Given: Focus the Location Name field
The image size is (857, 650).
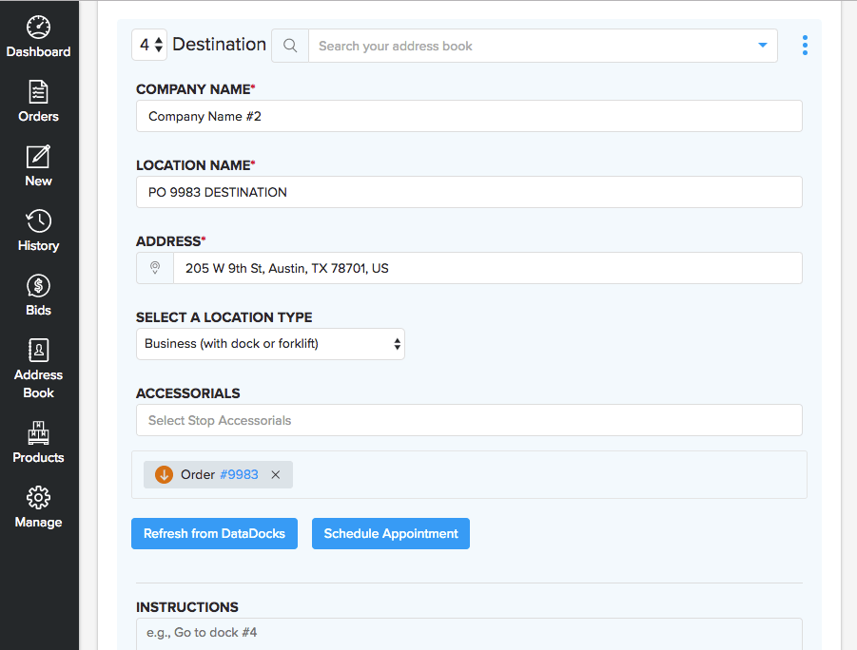Looking at the screenshot, I should tap(469, 192).
